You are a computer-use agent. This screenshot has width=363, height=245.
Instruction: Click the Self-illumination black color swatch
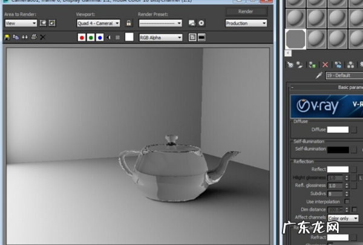pos(338,149)
